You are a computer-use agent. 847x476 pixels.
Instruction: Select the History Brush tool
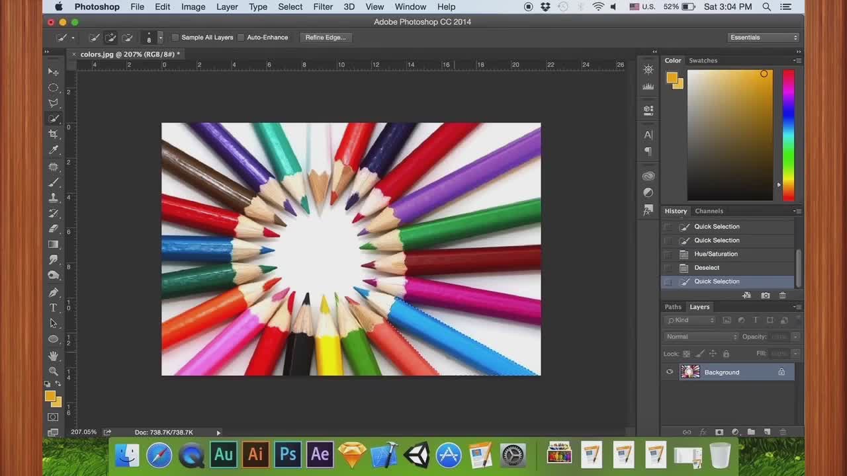coord(54,214)
